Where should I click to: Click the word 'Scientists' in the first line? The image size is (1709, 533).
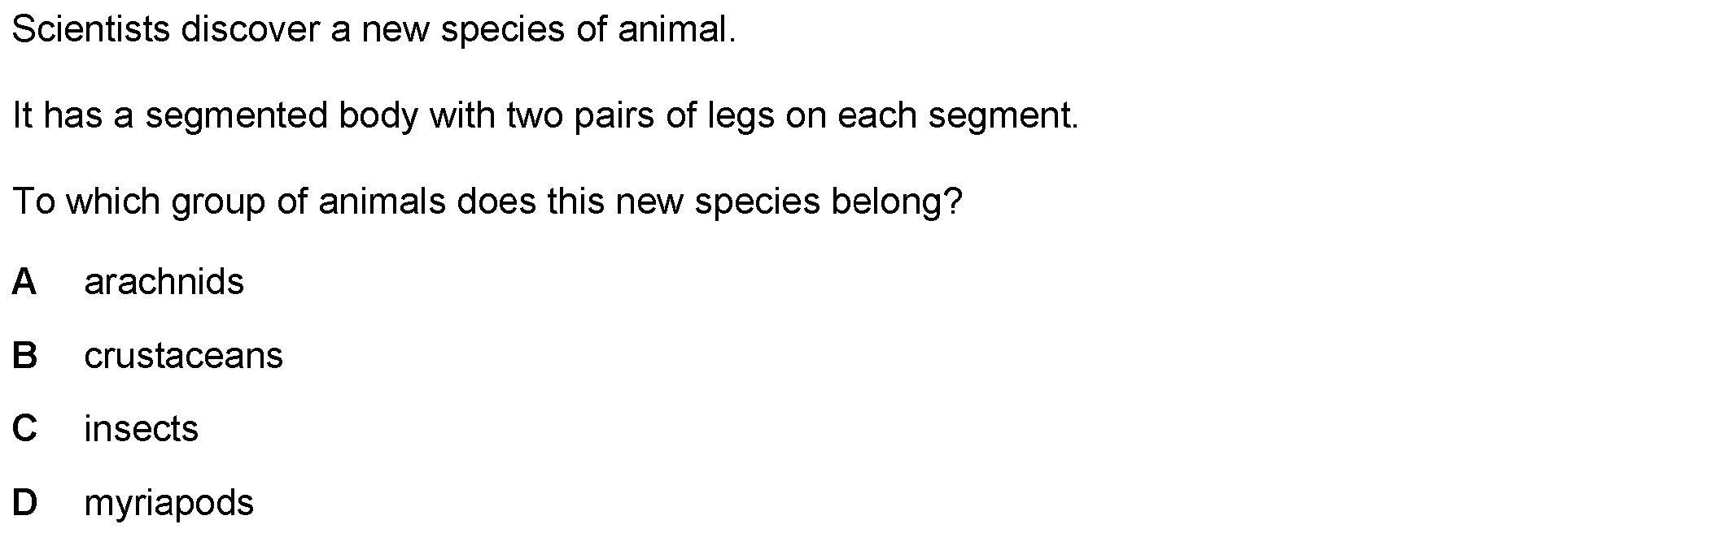point(91,30)
